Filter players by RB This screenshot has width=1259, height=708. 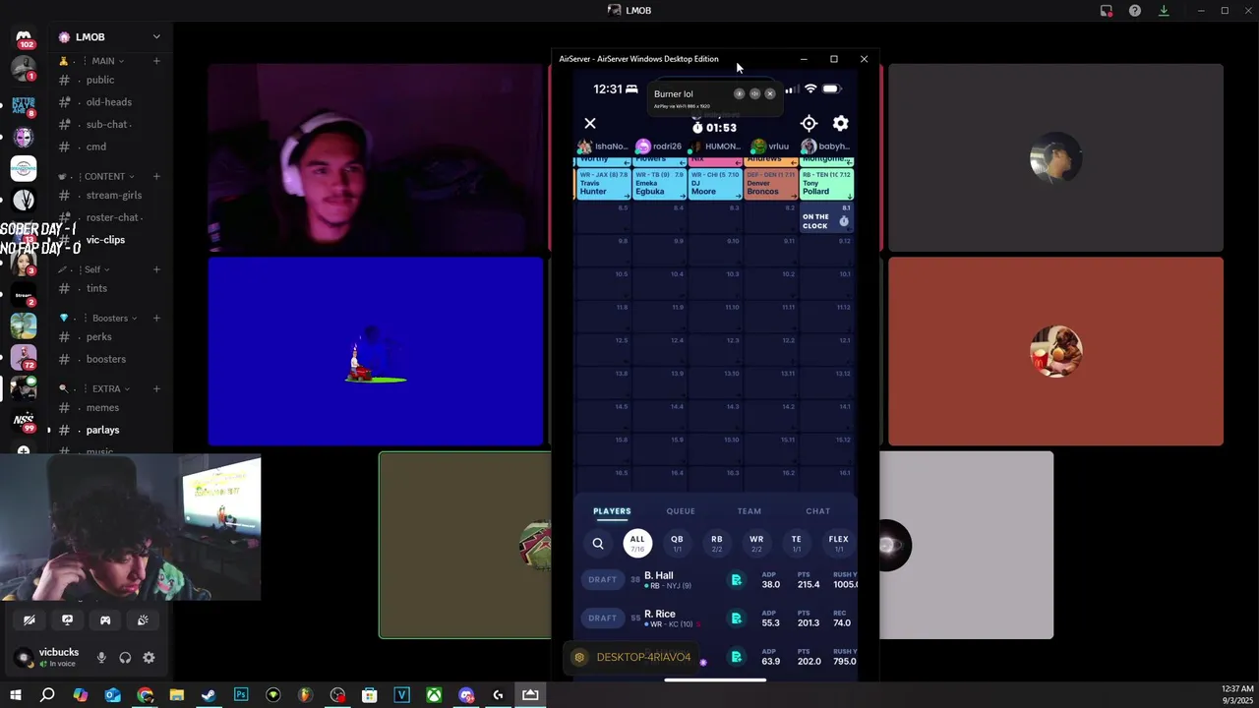coord(717,543)
